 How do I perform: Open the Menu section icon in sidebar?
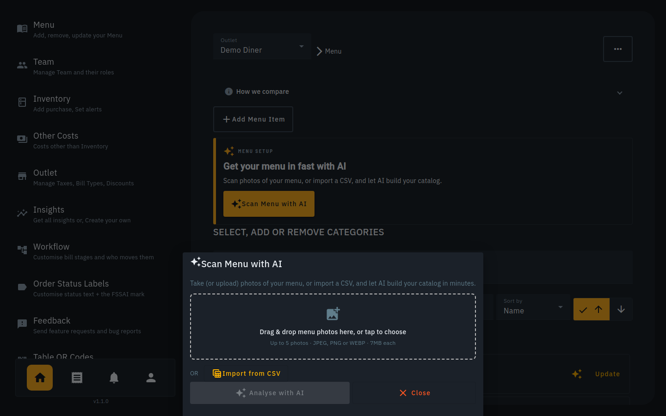pyautogui.click(x=22, y=29)
